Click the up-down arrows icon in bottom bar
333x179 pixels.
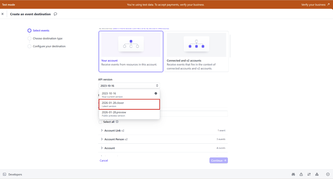pos(309,174)
